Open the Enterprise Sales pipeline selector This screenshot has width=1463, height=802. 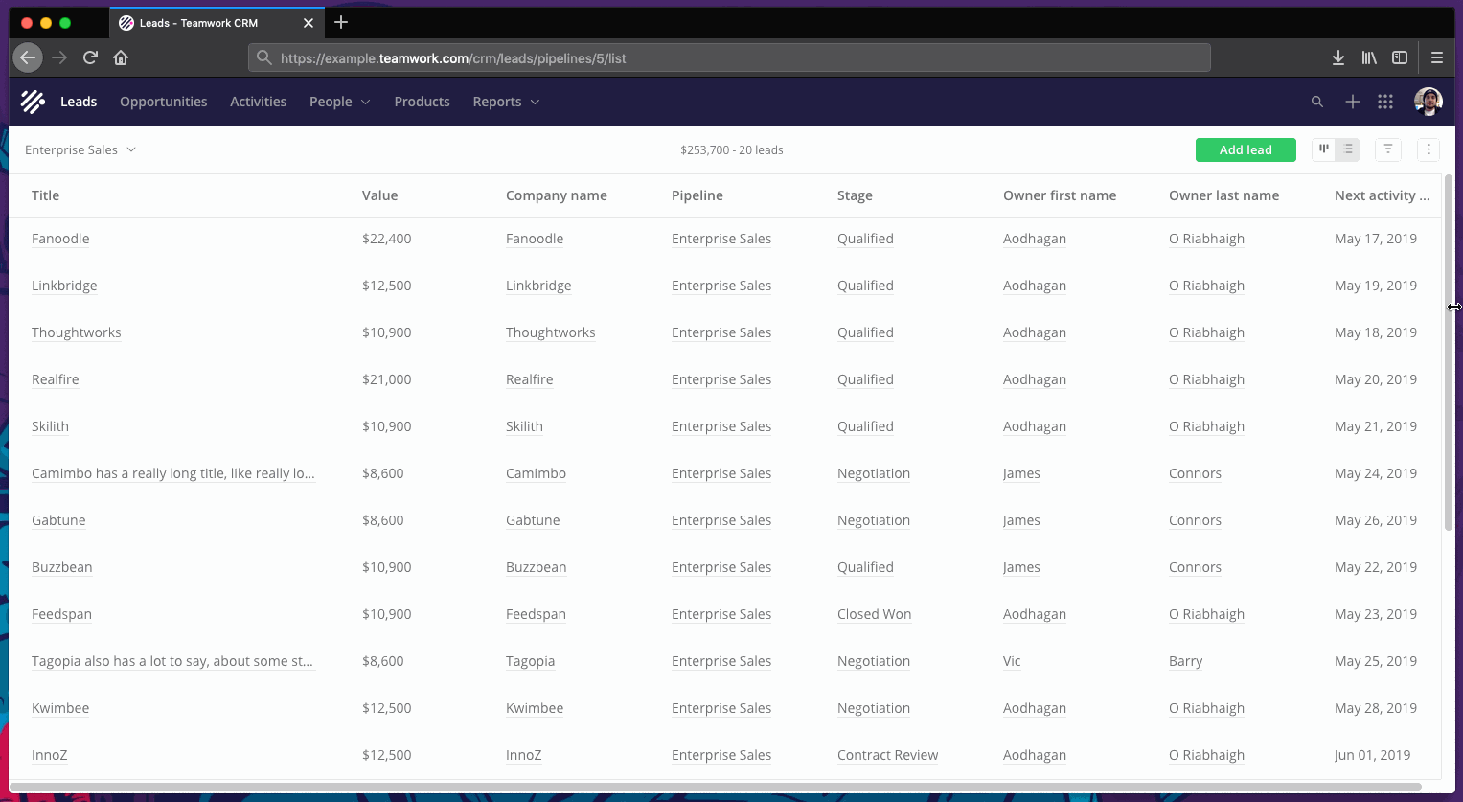pos(80,149)
